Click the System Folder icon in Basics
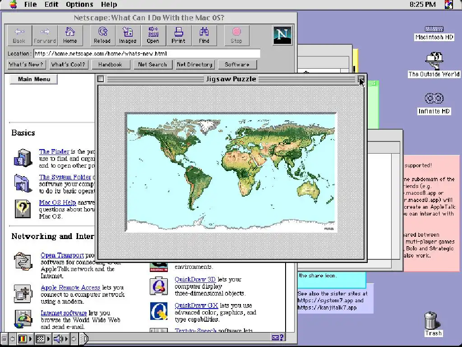462x347 pixels. tap(23, 183)
